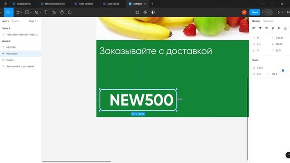Click the rotation field showing 0°

[261, 50]
